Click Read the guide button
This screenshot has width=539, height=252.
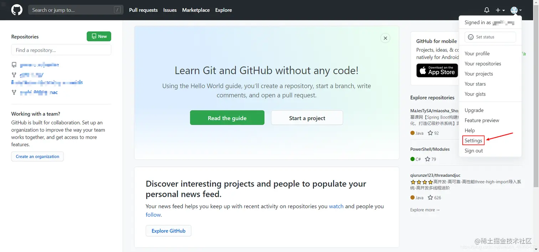click(x=227, y=118)
